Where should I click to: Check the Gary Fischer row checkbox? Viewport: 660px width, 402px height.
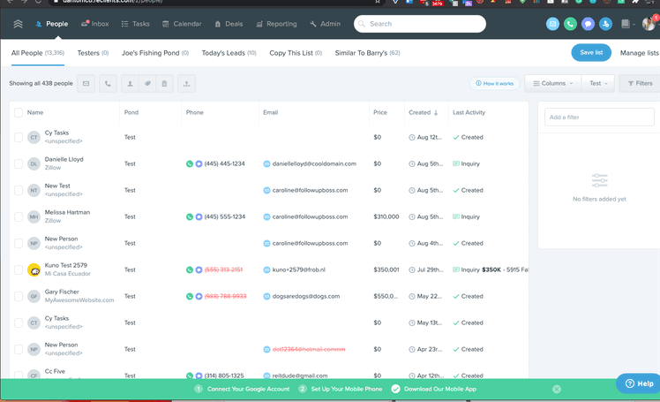point(19,296)
